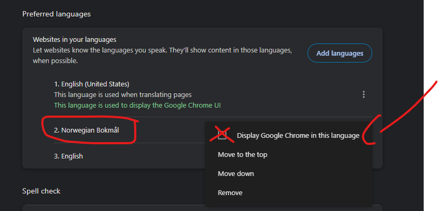This screenshot has height=211, width=438.
Task: Click the Websites in your languages heading
Action: click(x=74, y=40)
